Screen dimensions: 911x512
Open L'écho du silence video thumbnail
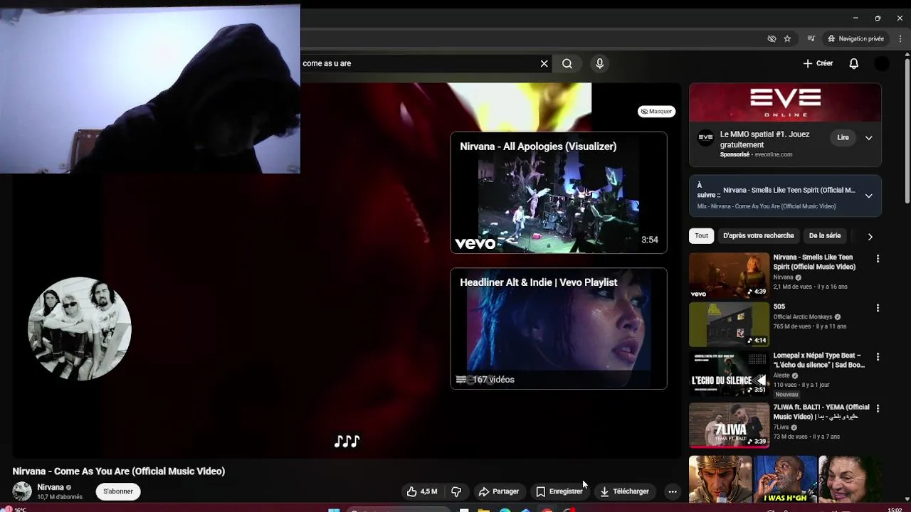(729, 373)
